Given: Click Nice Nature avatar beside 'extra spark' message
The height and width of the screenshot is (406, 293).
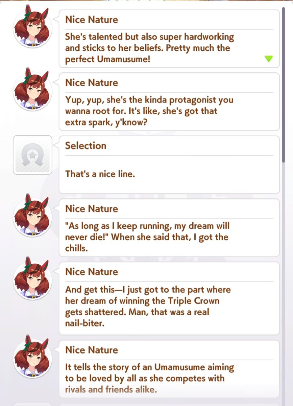Looking at the screenshot, I should pos(32,89).
